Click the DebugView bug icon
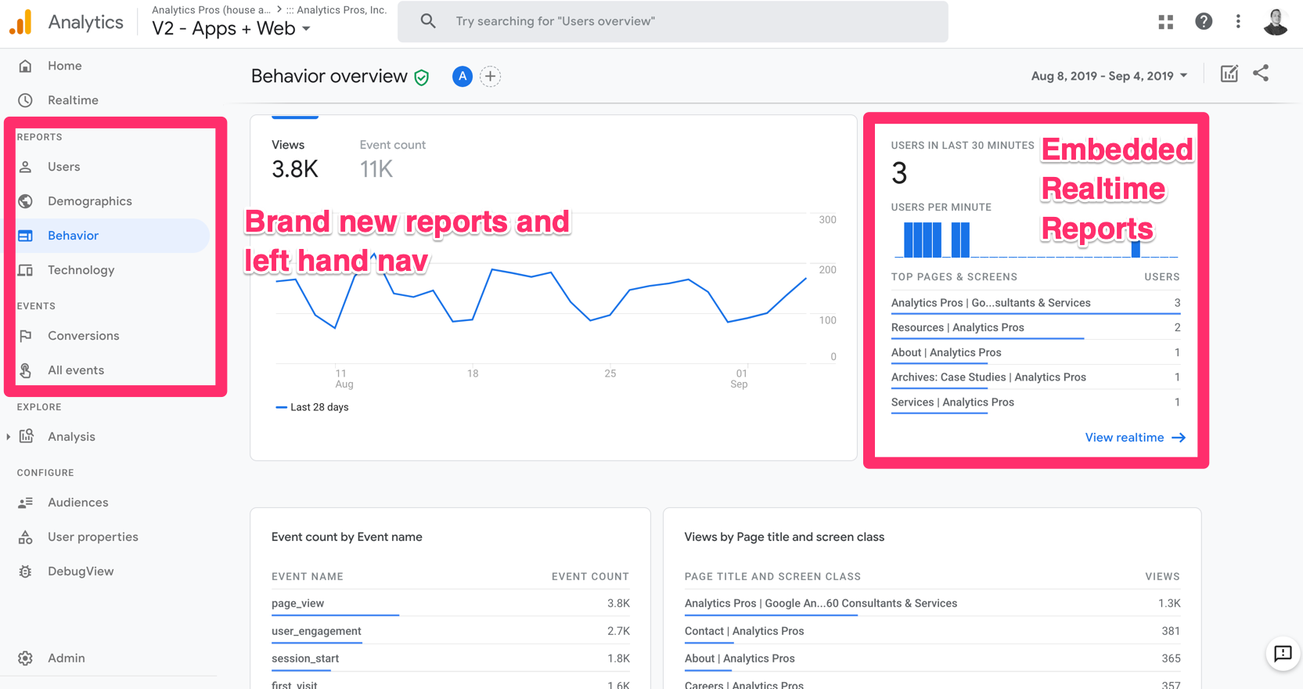1303x689 pixels. pos(26,572)
